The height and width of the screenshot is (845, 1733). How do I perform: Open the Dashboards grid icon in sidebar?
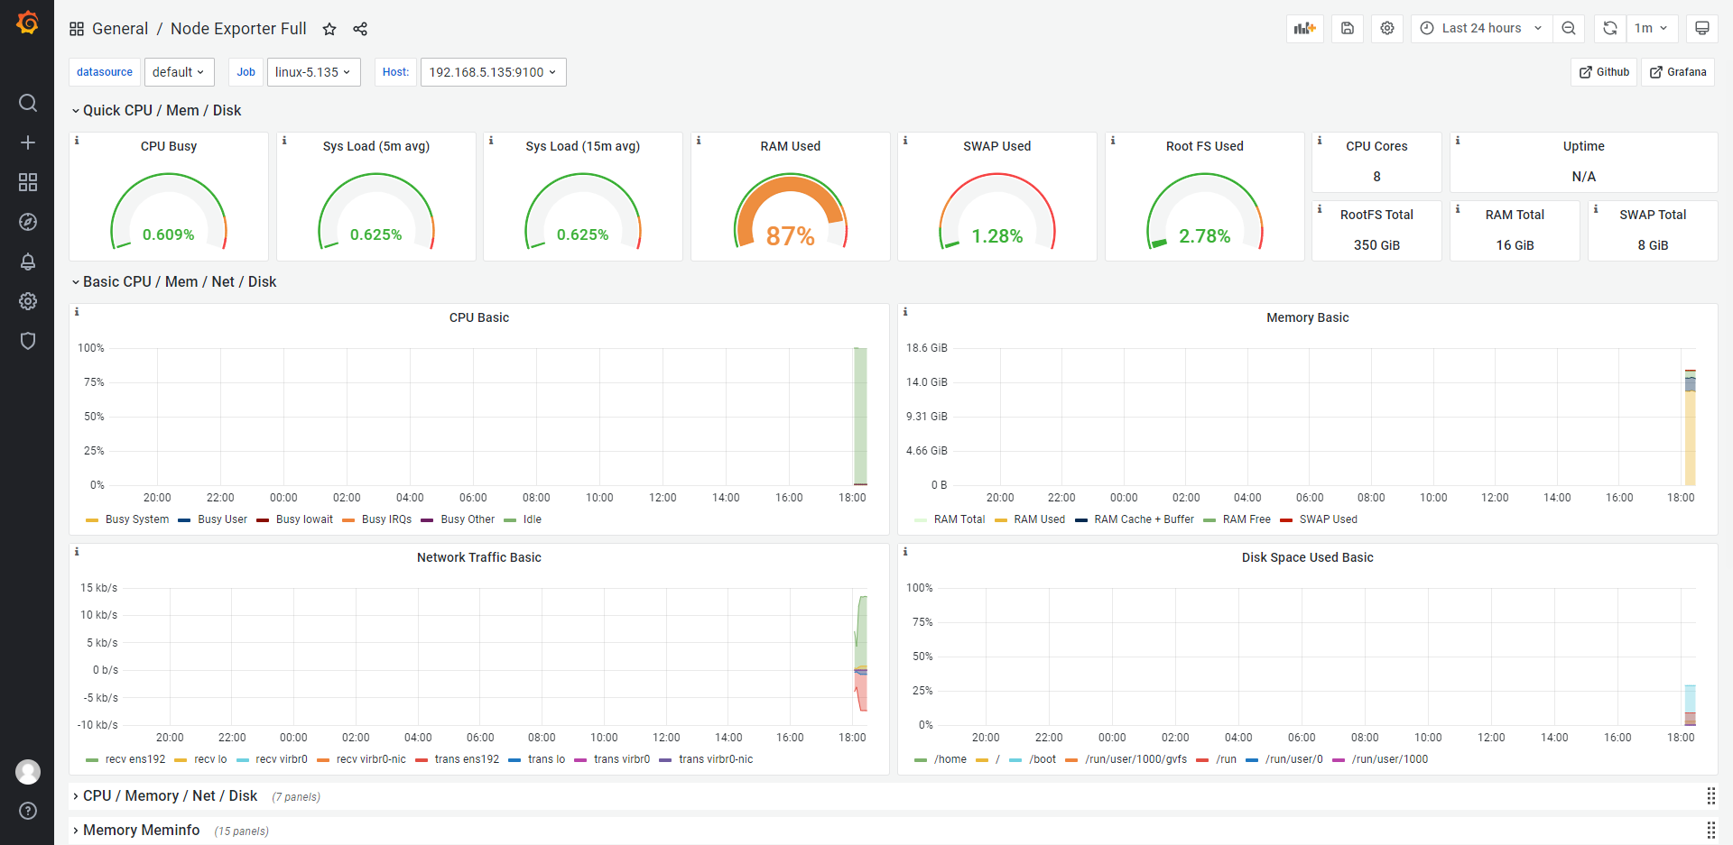(x=28, y=182)
